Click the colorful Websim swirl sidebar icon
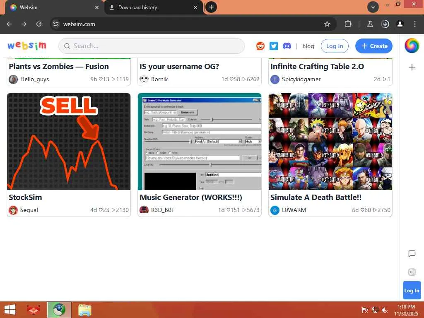 point(412,46)
